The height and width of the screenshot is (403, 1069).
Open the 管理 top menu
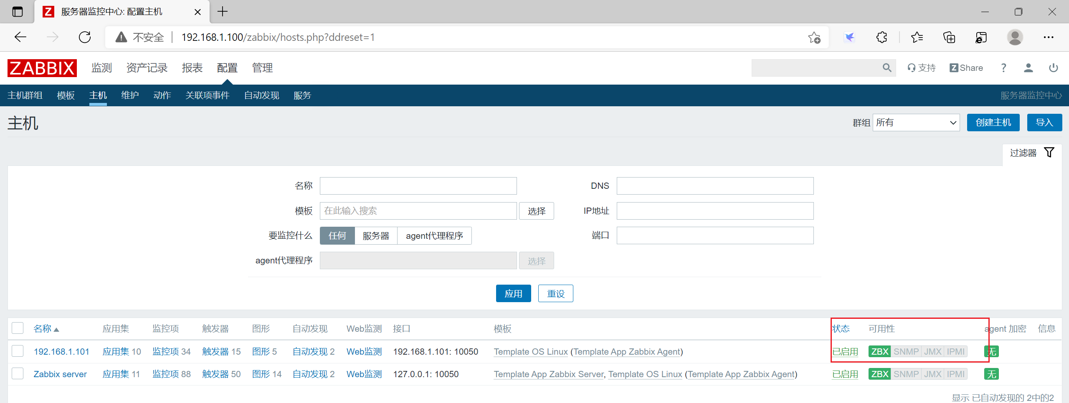pos(262,68)
